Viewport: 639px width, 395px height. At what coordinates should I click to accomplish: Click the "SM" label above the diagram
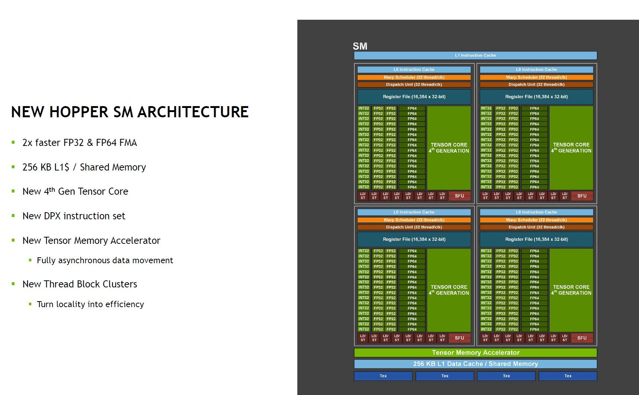pos(360,46)
